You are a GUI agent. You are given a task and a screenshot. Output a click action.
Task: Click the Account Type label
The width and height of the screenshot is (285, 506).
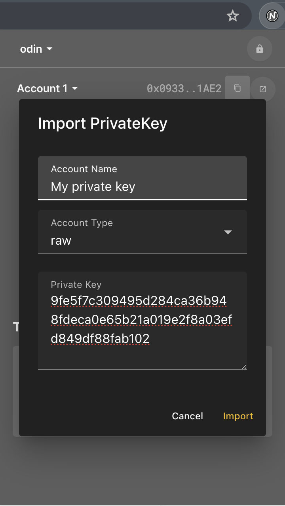(82, 223)
